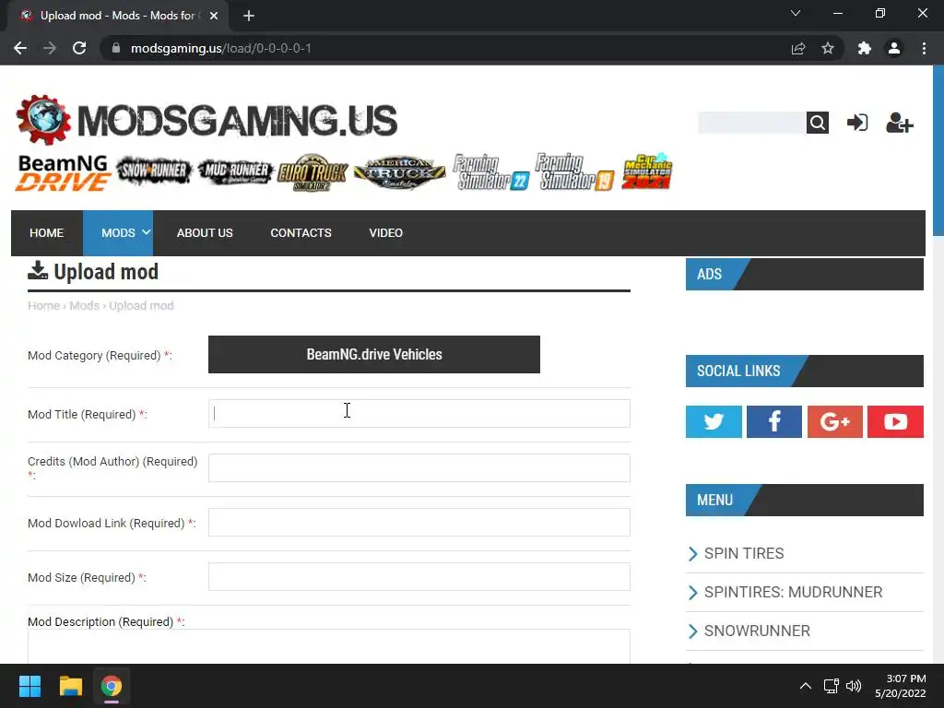Screen dimensions: 944x708
Task: Open the SNOWRUNNER menu link
Action: click(x=757, y=631)
